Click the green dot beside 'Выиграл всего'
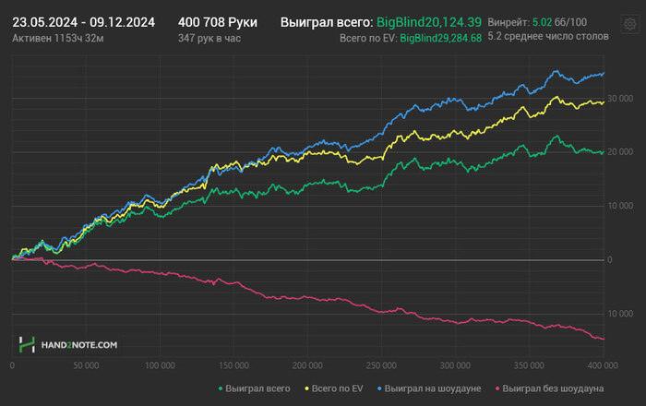 tap(221, 388)
